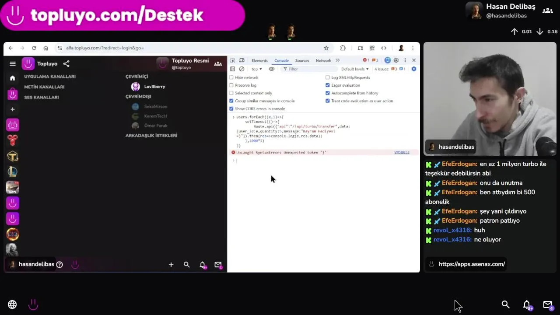Uncheck Group similar messages in console
560x315 pixels.
[x=231, y=101]
